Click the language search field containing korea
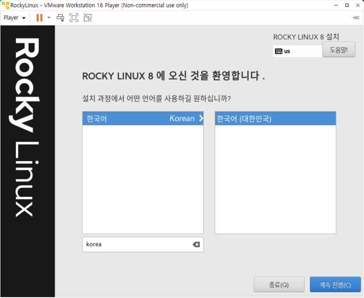 143,244
